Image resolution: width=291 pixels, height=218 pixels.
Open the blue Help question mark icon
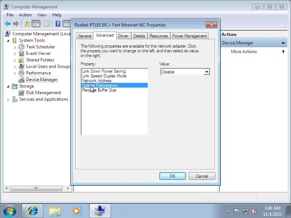pos(58,24)
